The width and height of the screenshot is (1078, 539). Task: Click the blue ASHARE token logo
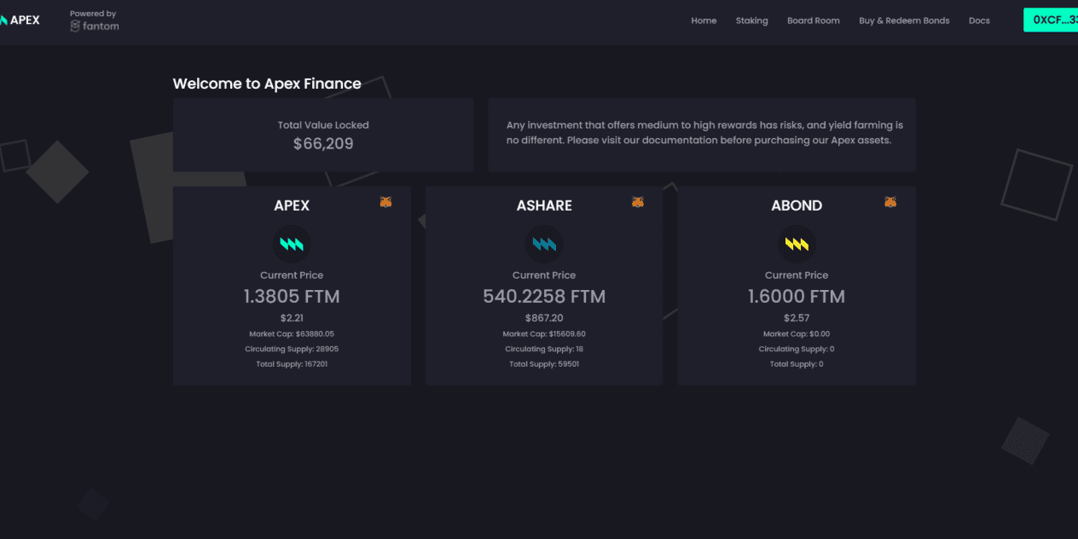point(544,245)
